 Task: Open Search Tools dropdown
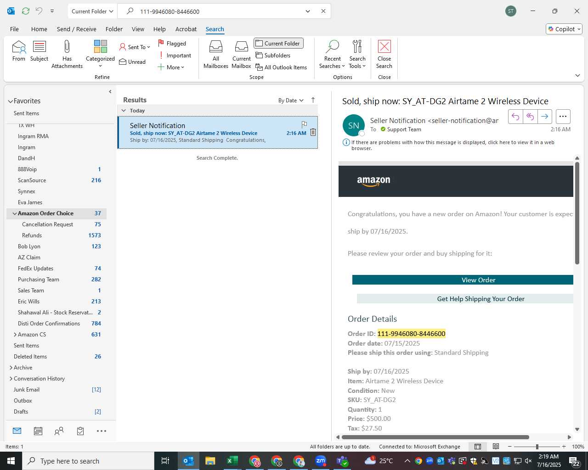(x=357, y=54)
